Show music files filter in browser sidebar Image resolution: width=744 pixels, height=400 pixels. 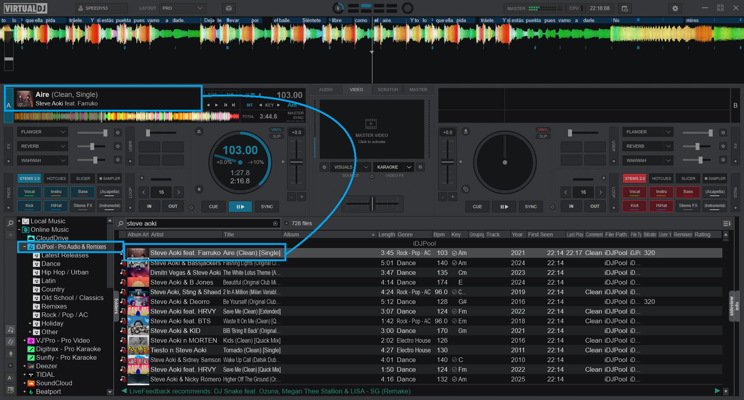(x=10, y=329)
